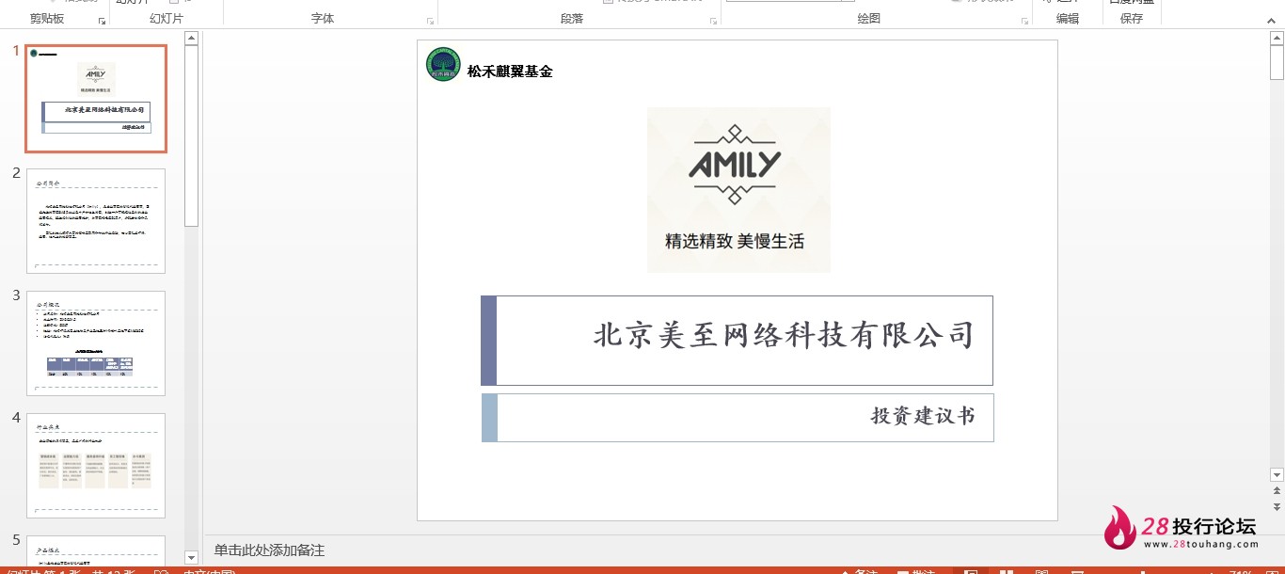Click the notes area 单击此处添加备注
The width and height of the screenshot is (1285, 574).
[x=269, y=550]
